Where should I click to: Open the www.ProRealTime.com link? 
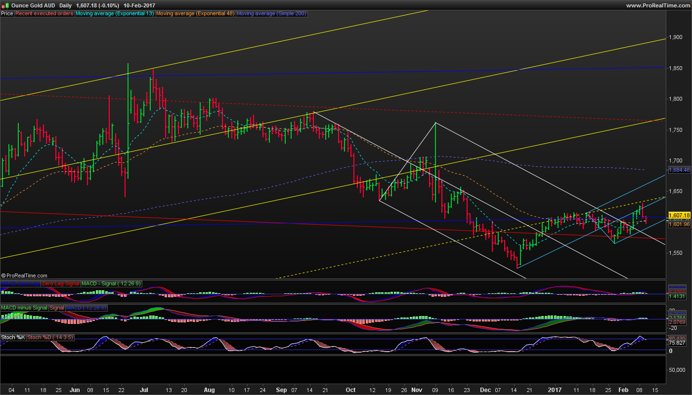coord(657,5)
